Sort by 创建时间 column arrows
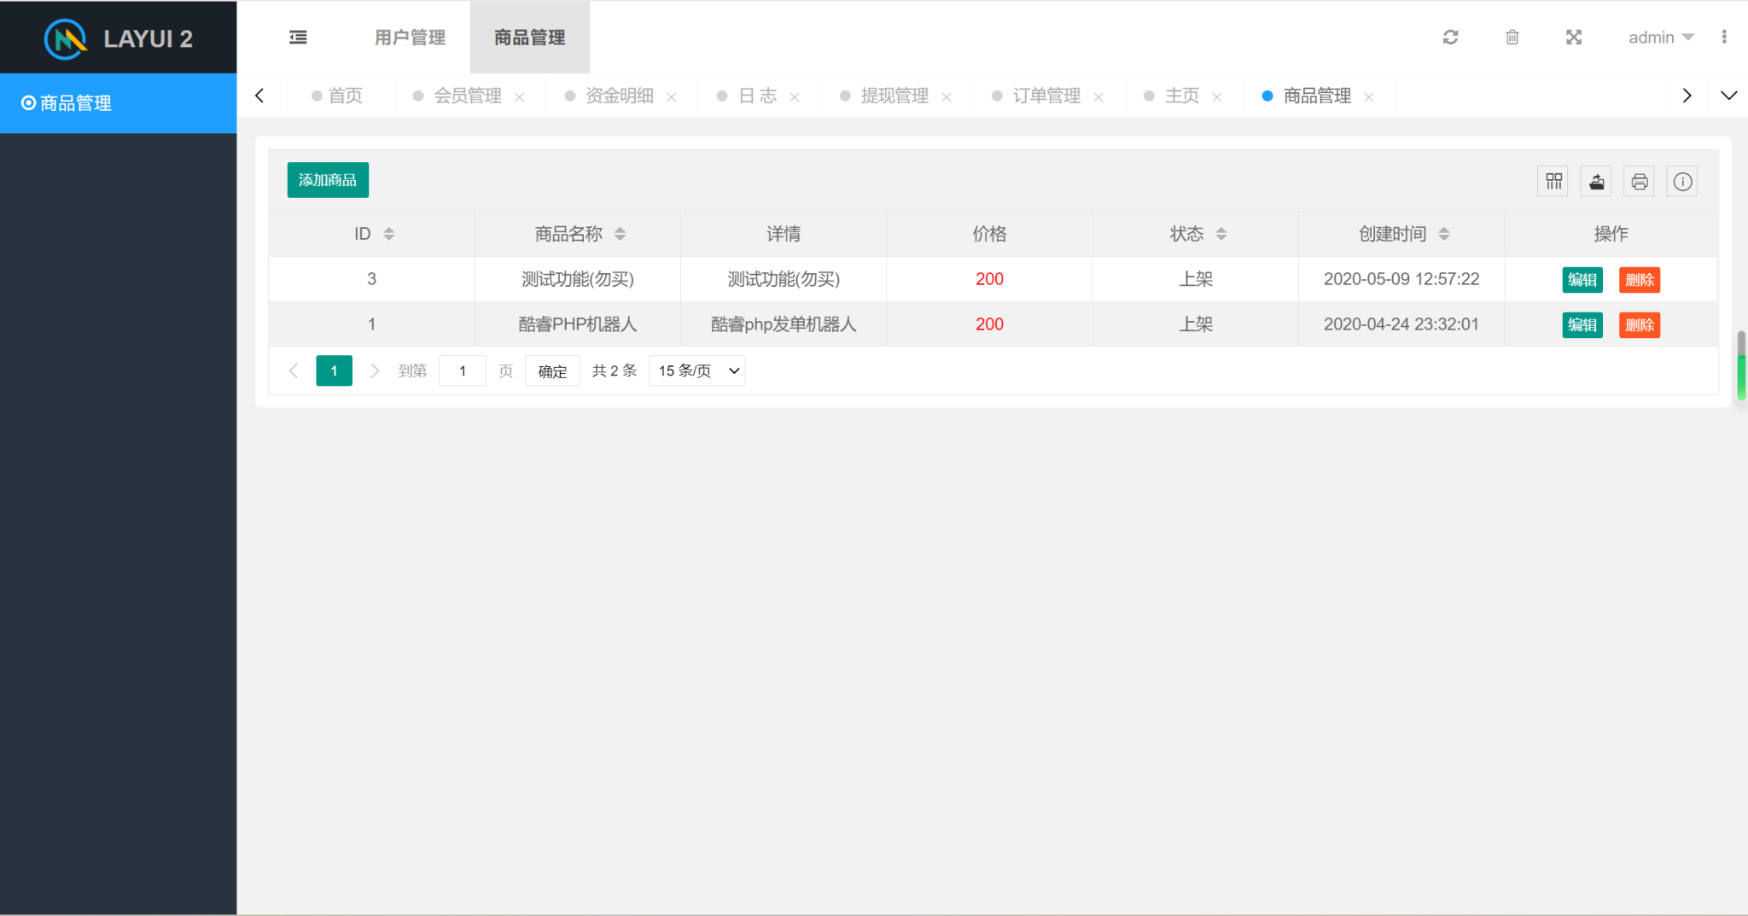The width and height of the screenshot is (1748, 916). pyautogui.click(x=1444, y=234)
